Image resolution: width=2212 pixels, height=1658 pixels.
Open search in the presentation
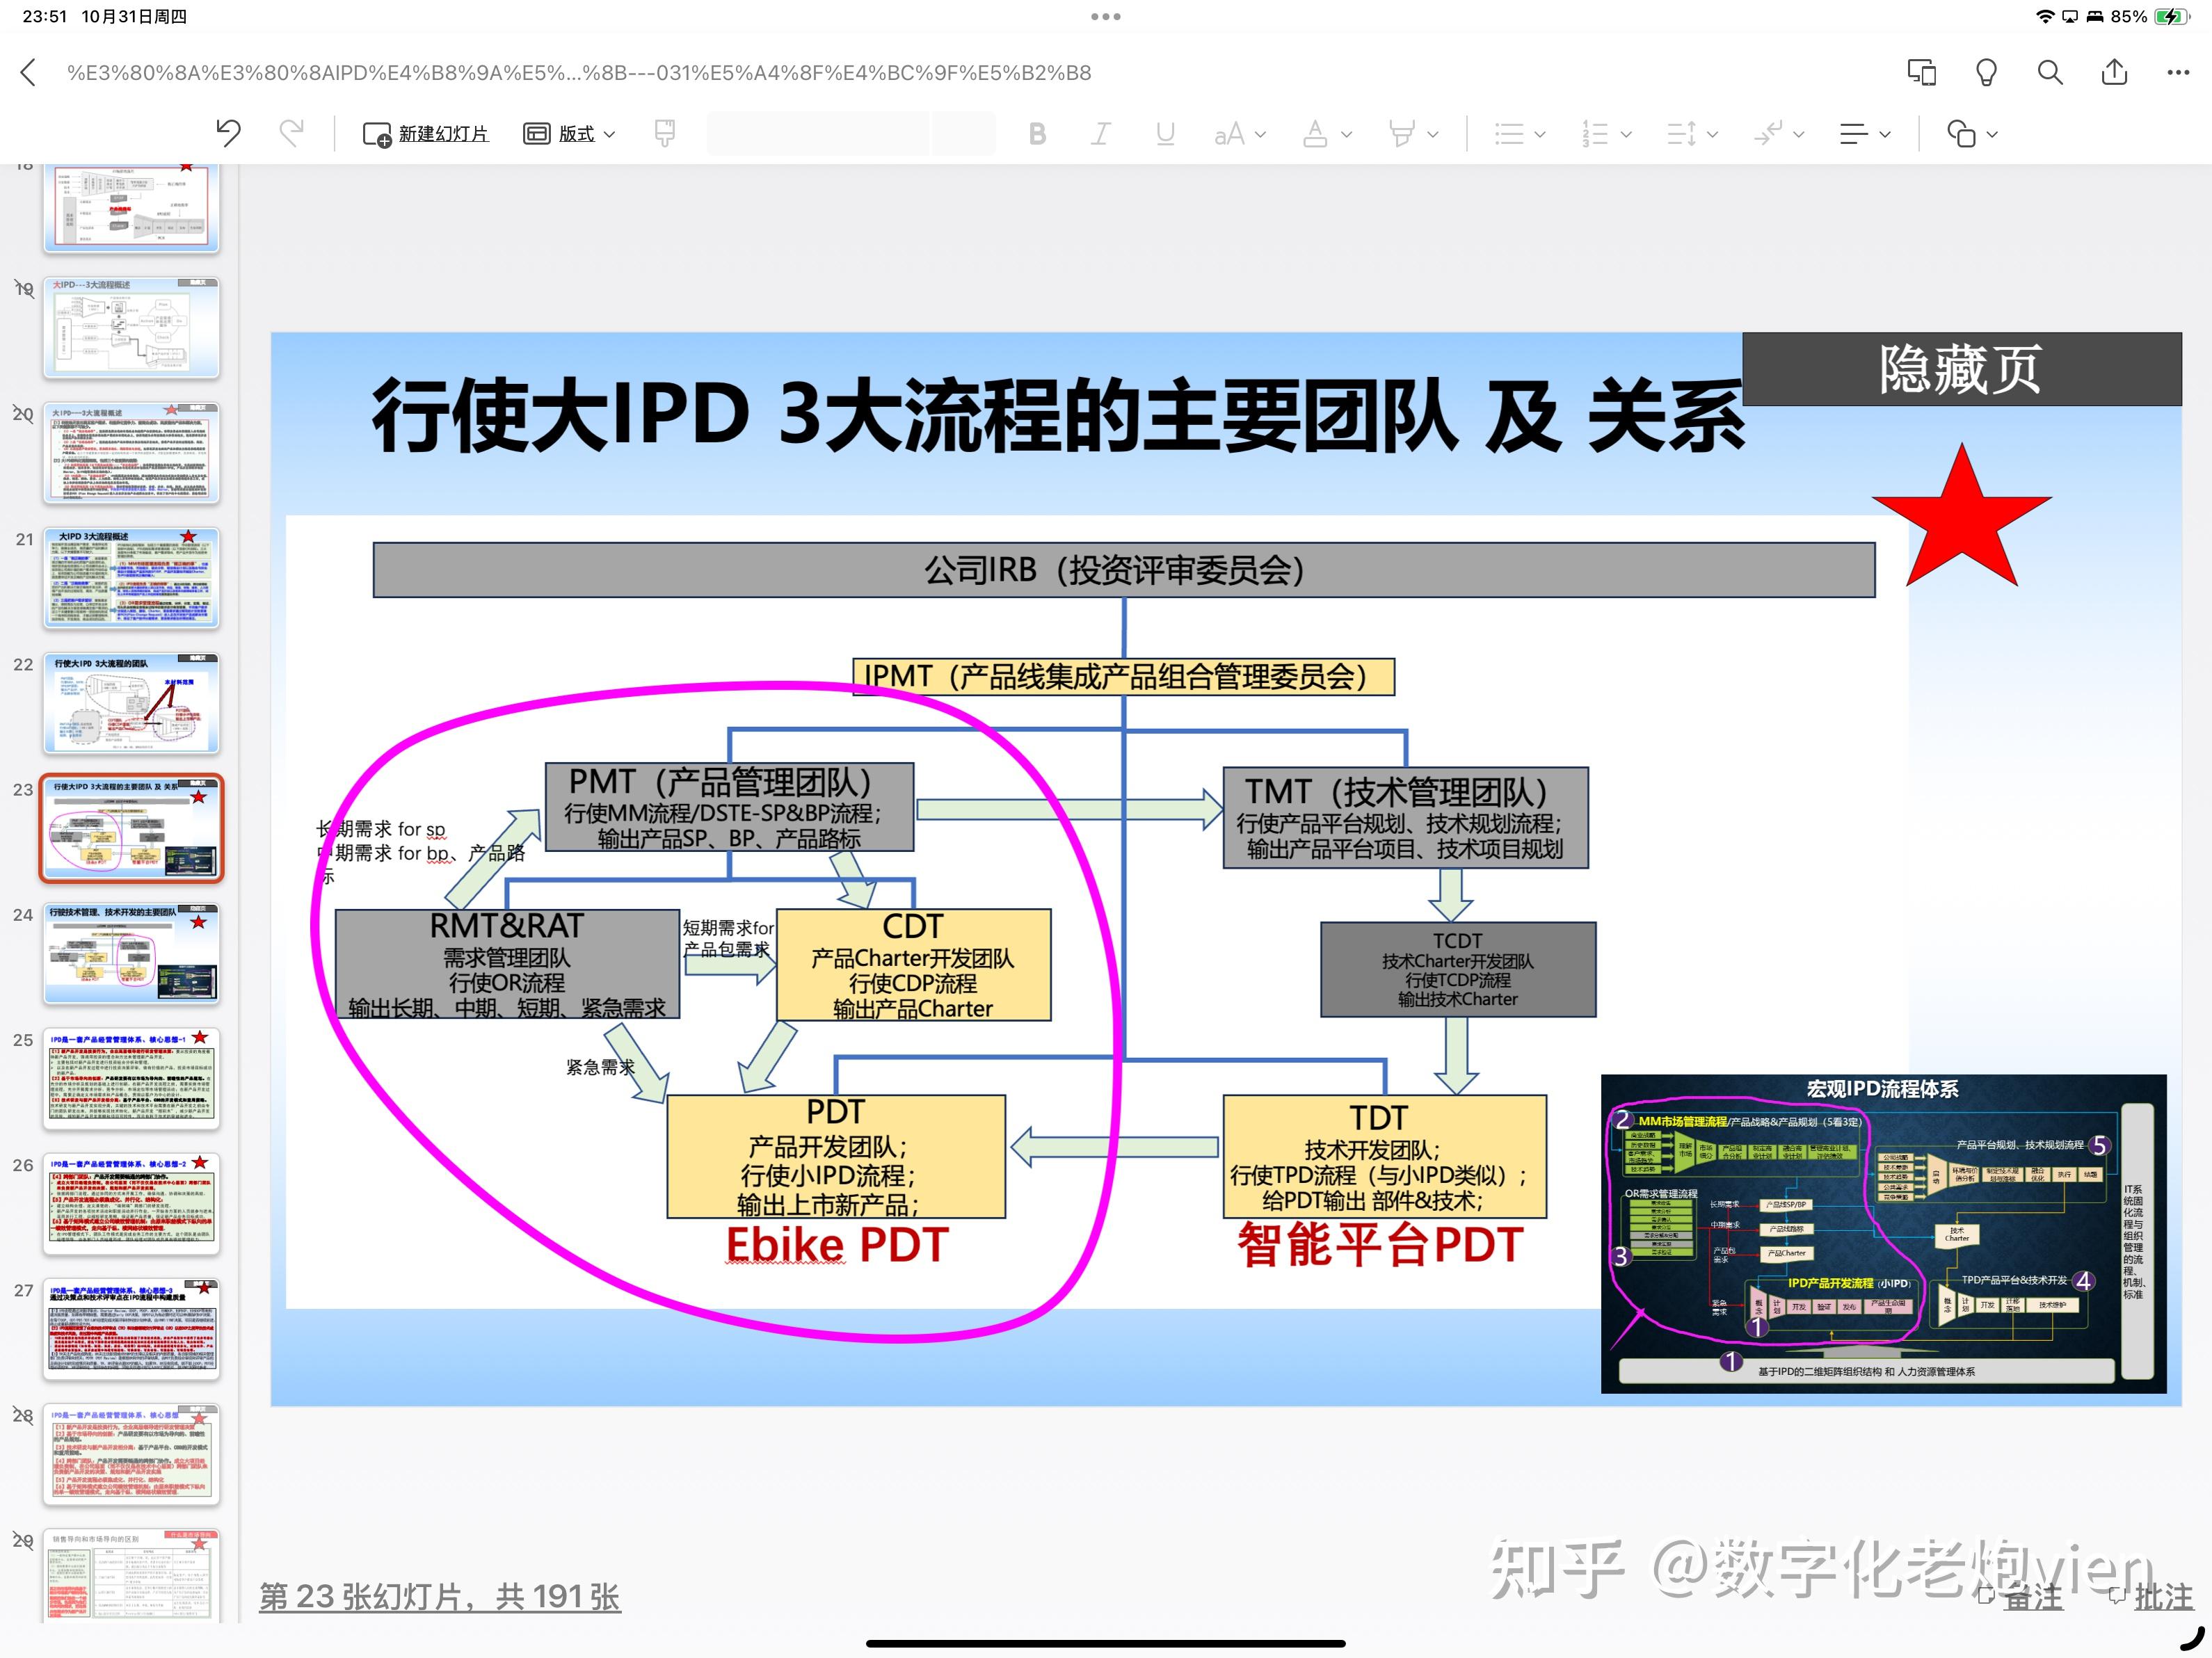pos(2049,72)
